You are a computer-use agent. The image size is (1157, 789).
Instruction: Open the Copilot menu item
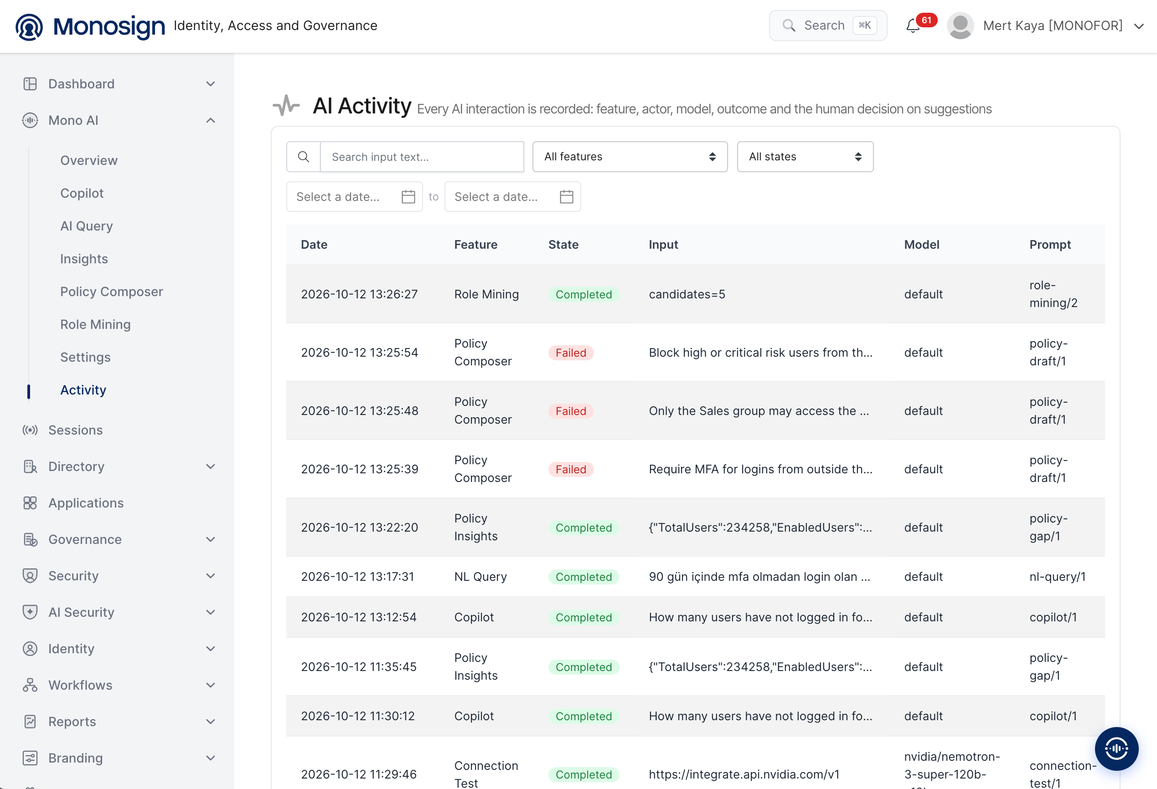82,193
